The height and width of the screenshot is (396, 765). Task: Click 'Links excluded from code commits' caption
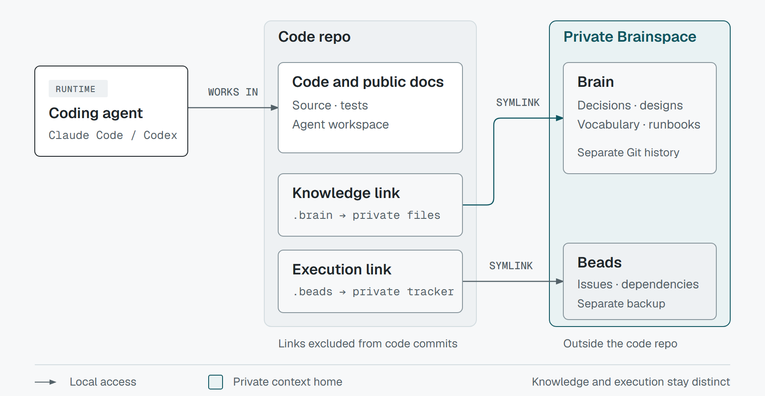[x=368, y=344]
